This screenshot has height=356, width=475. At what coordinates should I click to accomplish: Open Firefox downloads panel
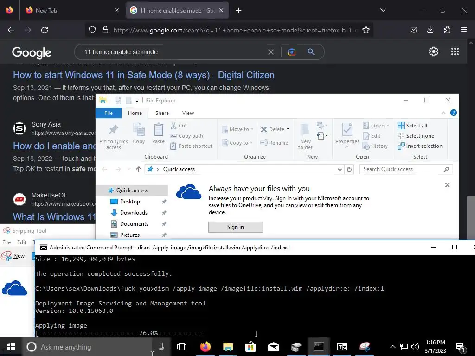pos(430,30)
